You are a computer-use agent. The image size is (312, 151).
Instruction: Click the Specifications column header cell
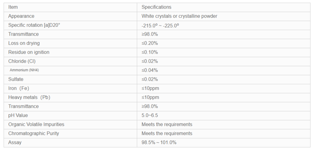223,7
